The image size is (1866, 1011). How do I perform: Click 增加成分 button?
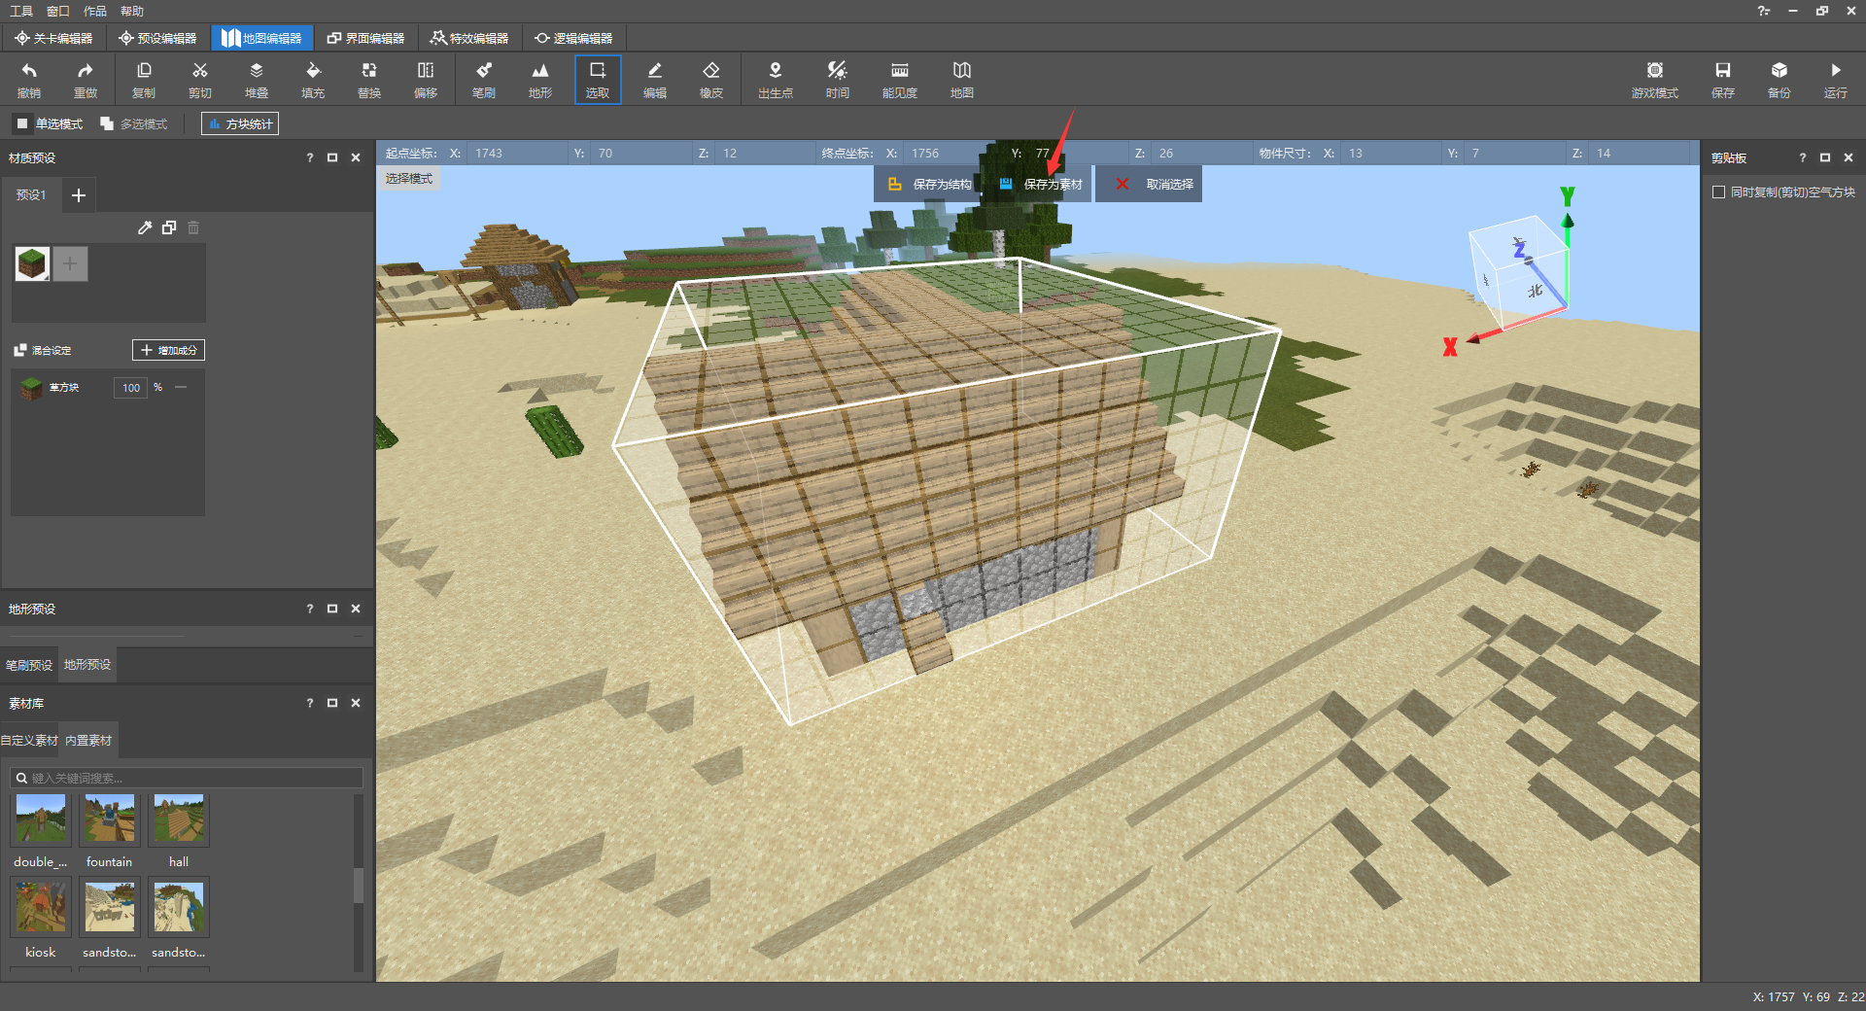click(x=168, y=350)
